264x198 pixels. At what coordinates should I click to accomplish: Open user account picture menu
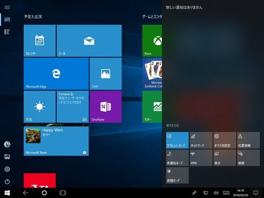[7, 145]
